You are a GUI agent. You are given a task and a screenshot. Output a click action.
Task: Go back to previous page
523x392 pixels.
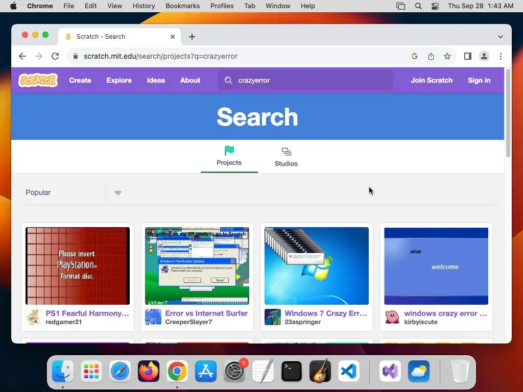tap(22, 56)
